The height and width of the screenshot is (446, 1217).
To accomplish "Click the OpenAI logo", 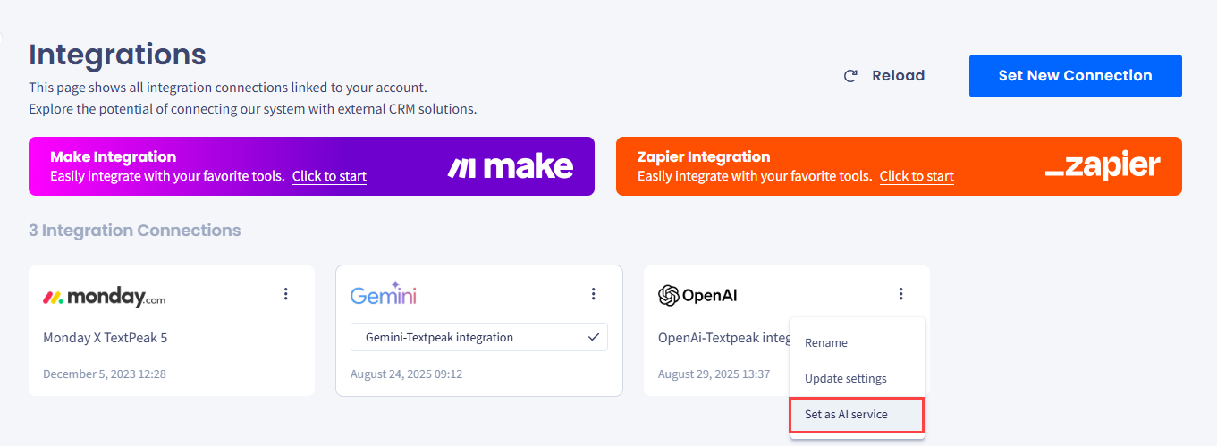I will (x=697, y=296).
